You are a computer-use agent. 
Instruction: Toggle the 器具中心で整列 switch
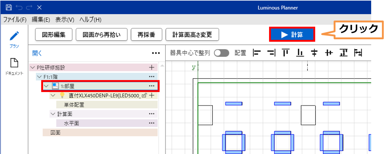point(221,53)
